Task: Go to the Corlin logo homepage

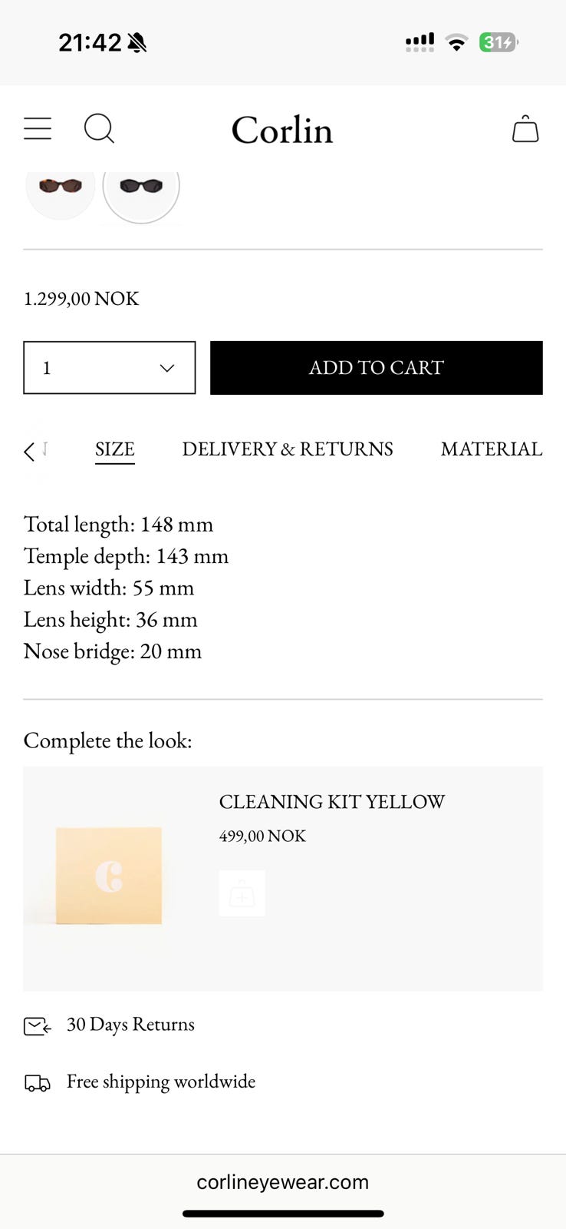Action: coord(282,130)
